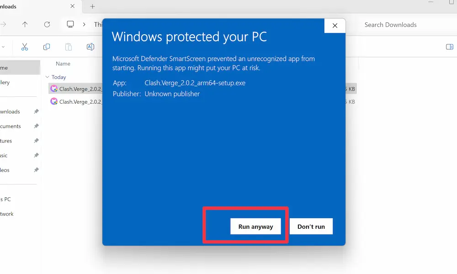This screenshot has width=457, height=274.
Task: Click the Cut scissors icon in the toolbar
Action: tap(25, 47)
